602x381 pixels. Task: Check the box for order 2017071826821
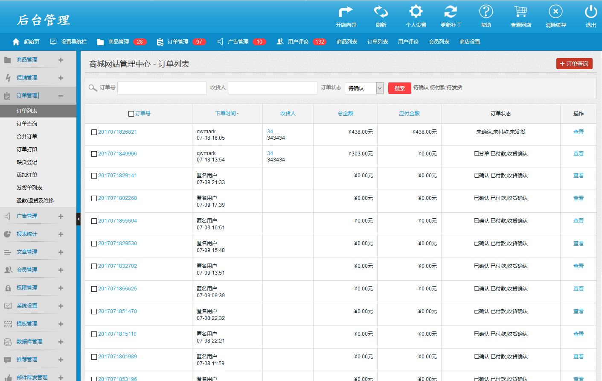click(x=94, y=132)
